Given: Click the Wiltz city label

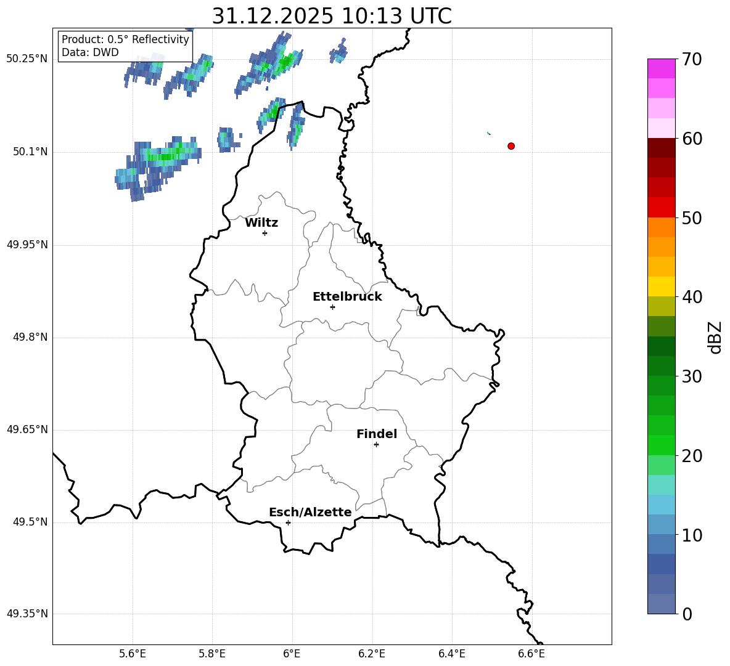Looking at the screenshot, I should click(261, 223).
